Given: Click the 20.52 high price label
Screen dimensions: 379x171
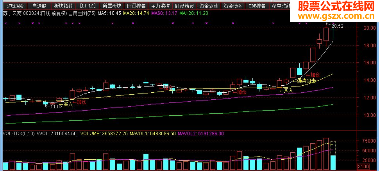Looking at the screenshot, I should 338,26.
